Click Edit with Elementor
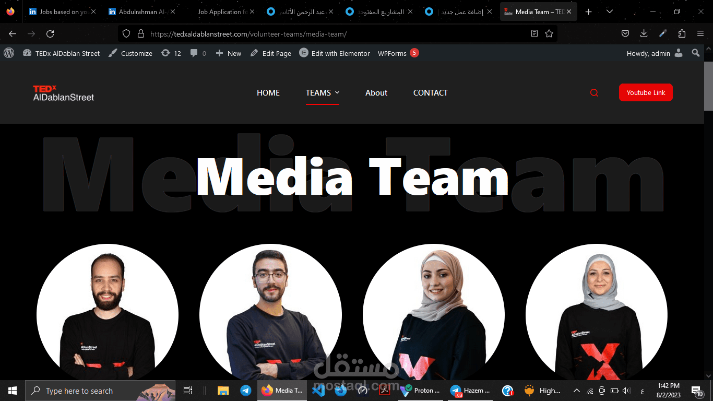Image resolution: width=713 pixels, height=401 pixels. click(x=335, y=53)
